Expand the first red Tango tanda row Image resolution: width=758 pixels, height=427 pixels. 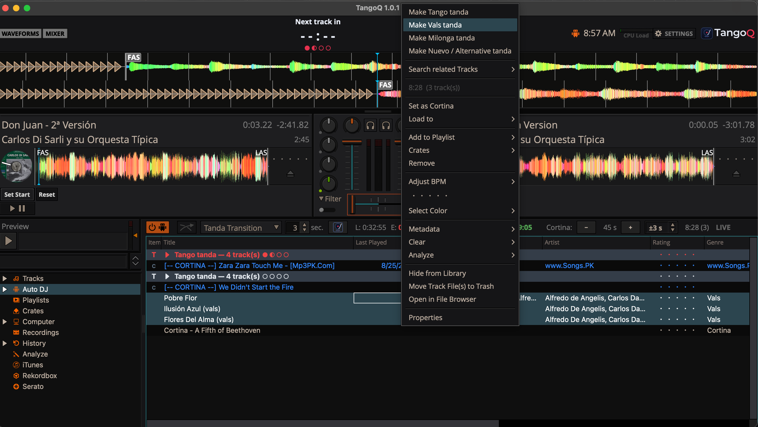tap(167, 255)
